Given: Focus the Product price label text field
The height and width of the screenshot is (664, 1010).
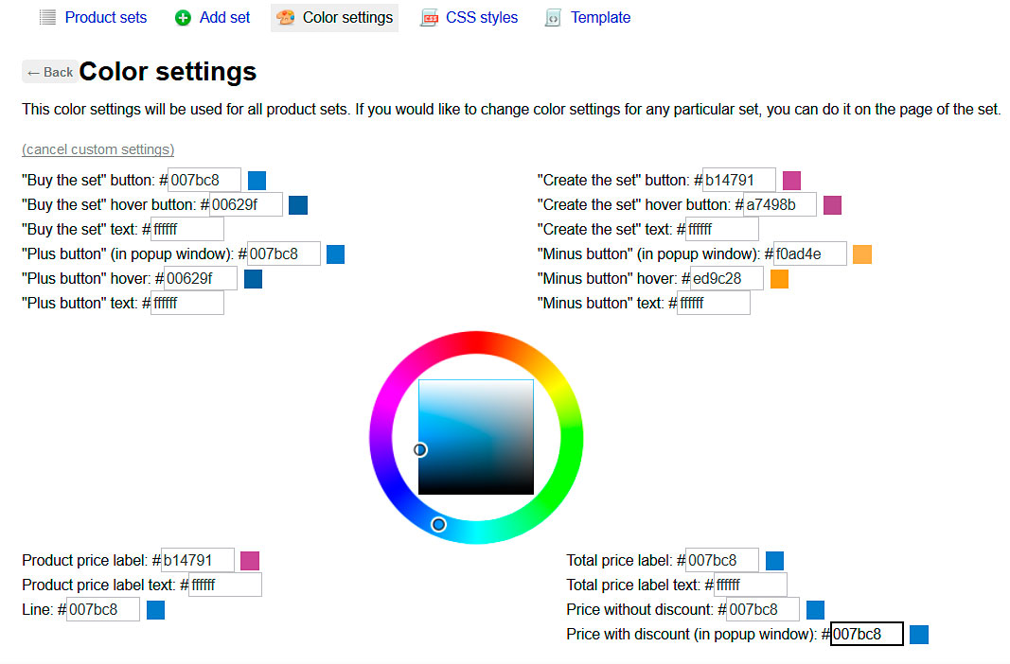Looking at the screenshot, I should point(224,585).
